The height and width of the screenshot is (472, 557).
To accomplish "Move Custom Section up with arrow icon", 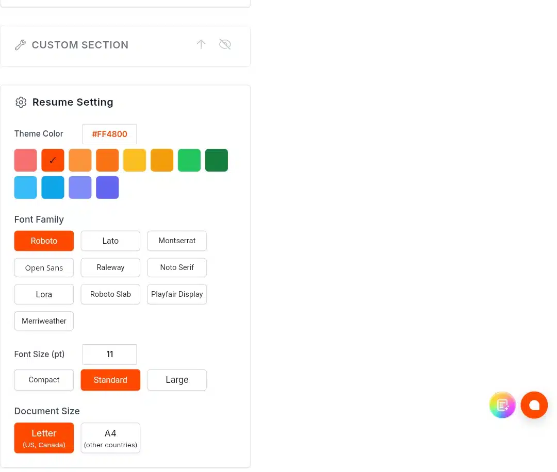I will click(x=201, y=44).
